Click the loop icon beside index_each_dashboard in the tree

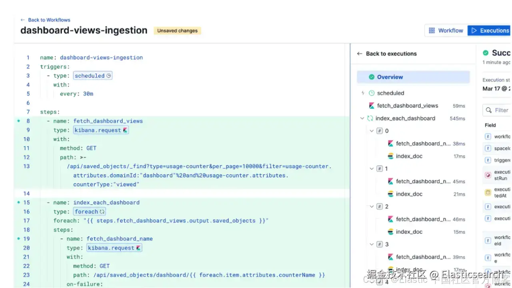pyautogui.click(x=370, y=118)
